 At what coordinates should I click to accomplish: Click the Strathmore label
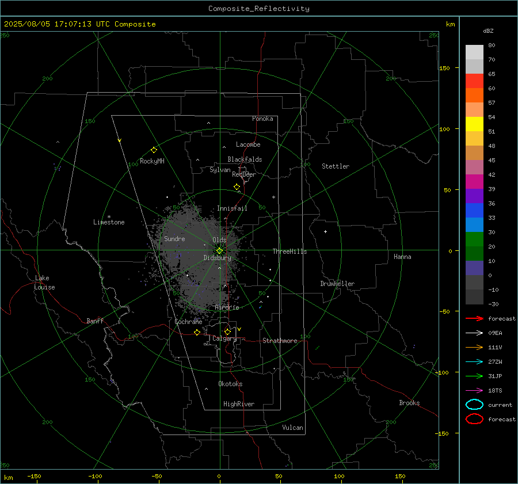[x=280, y=341]
